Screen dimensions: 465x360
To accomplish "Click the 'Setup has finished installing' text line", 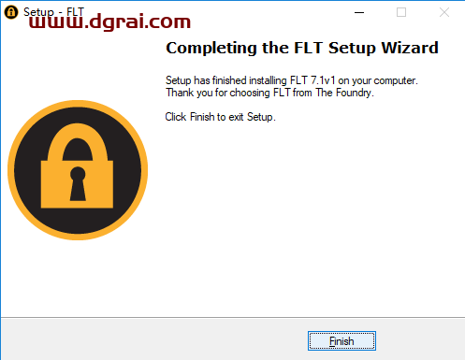I will tap(292, 80).
